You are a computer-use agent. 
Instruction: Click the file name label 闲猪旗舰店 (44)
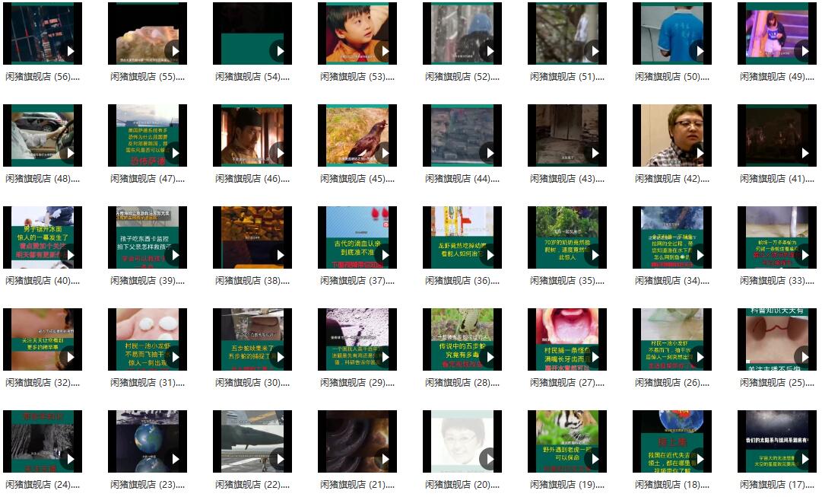[x=462, y=179]
